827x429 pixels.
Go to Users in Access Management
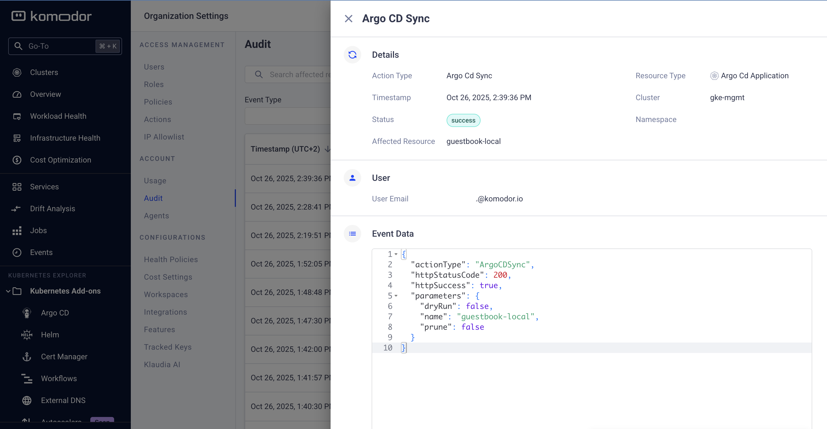[154, 67]
